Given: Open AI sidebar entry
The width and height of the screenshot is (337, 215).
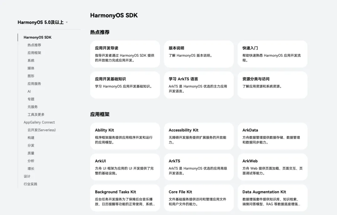Looking at the screenshot, I should click(29, 91).
